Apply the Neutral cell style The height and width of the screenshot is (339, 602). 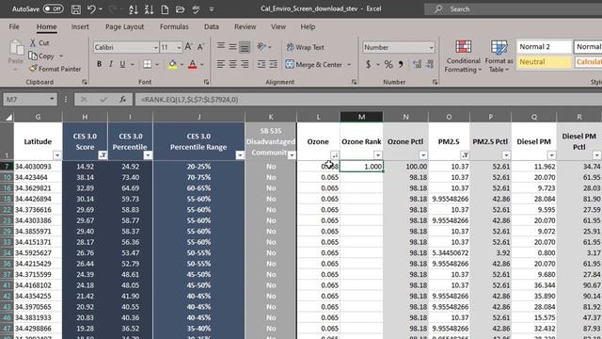pos(544,62)
